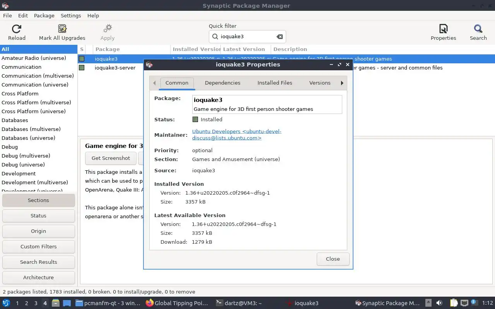Viewport: 495px width, 309px height.
Task: Click the Sections filter button
Action: [x=38, y=200]
